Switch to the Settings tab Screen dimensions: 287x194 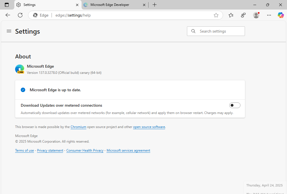(x=48, y=5)
